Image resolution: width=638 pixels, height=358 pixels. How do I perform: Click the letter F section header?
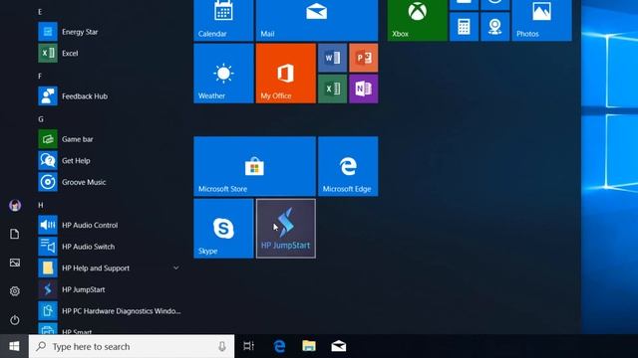tap(40, 76)
